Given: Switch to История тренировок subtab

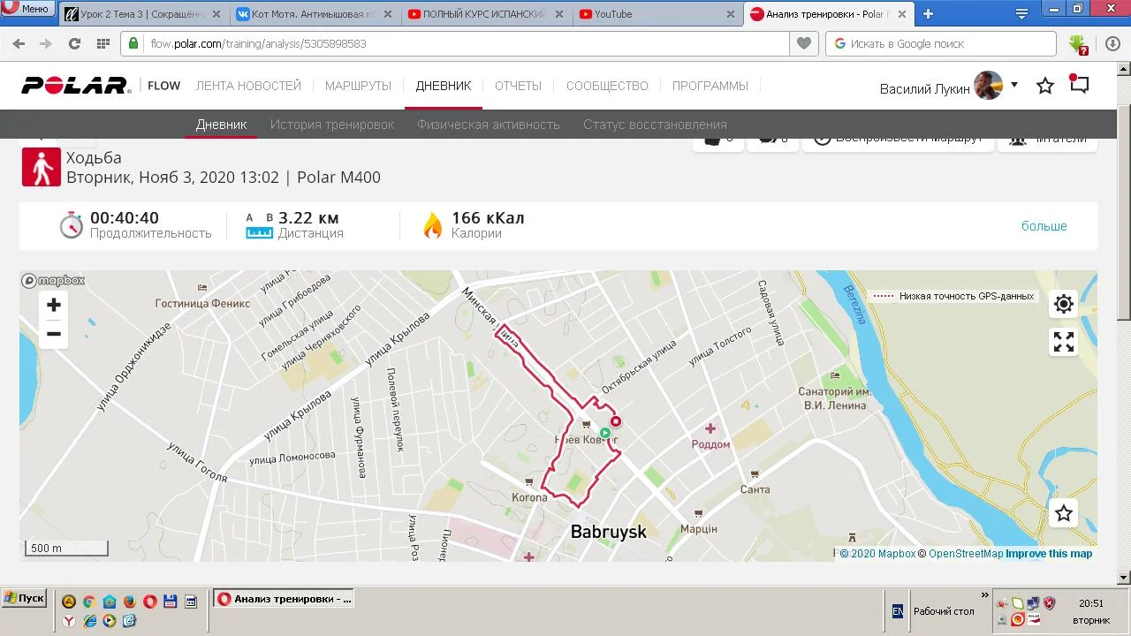Looking at the screenshot, I should 332,125.
